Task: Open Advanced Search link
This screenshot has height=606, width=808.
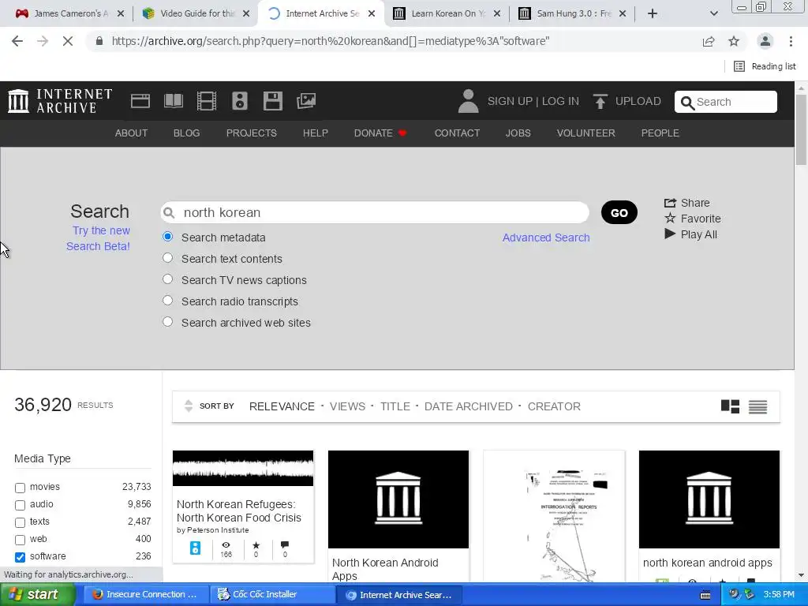Action: 546,238
